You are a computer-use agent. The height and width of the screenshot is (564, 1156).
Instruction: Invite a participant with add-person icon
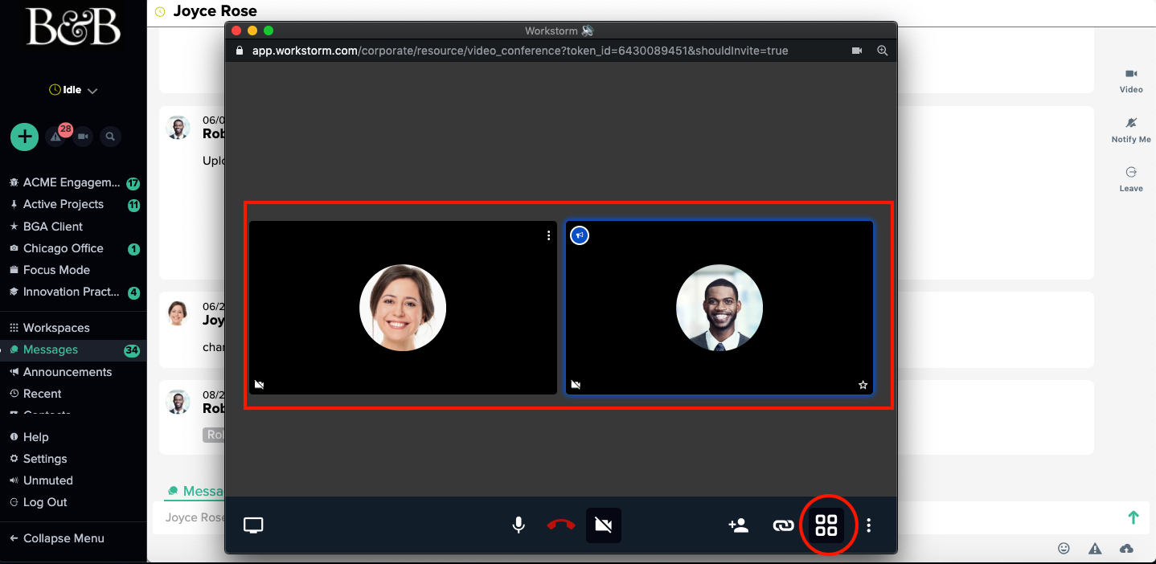coord(738,525)
